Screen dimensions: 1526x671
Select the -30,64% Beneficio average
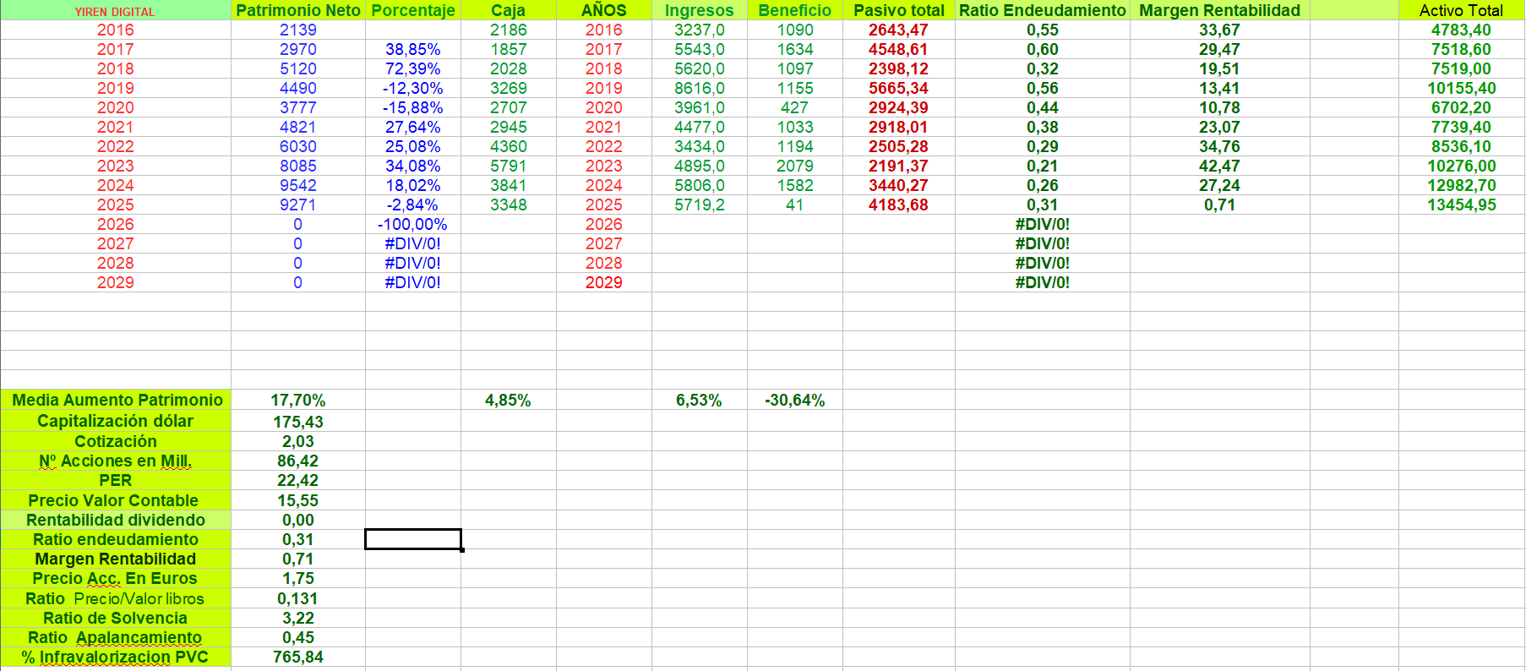pos(795,401)
